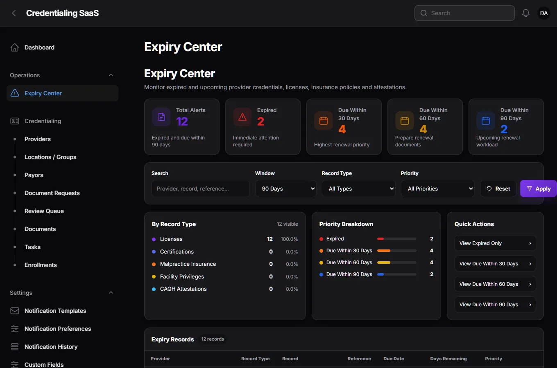The image size is (557, 368).
Task: Click the Malpractice Insurance orange dot
Action: [154, 264]
